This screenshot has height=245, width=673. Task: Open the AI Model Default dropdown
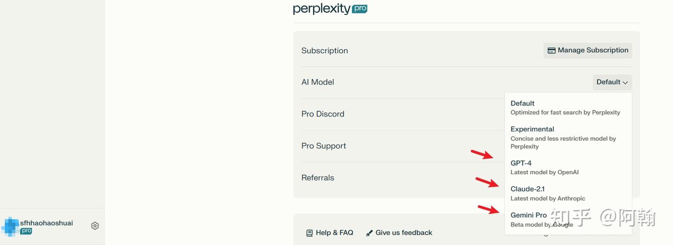pos(612,82)
